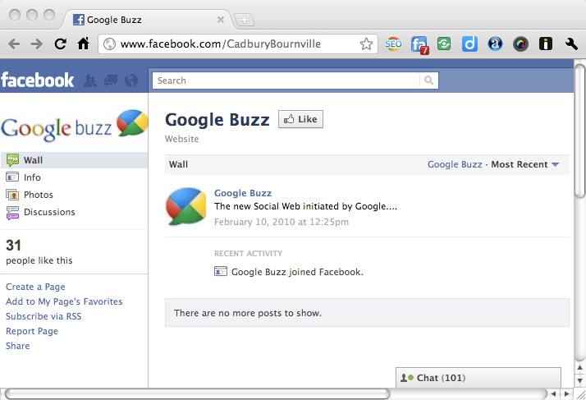The image size is (586, 400).
Task: Open the color wheel extension icon
Action: (x=520, y=44)
